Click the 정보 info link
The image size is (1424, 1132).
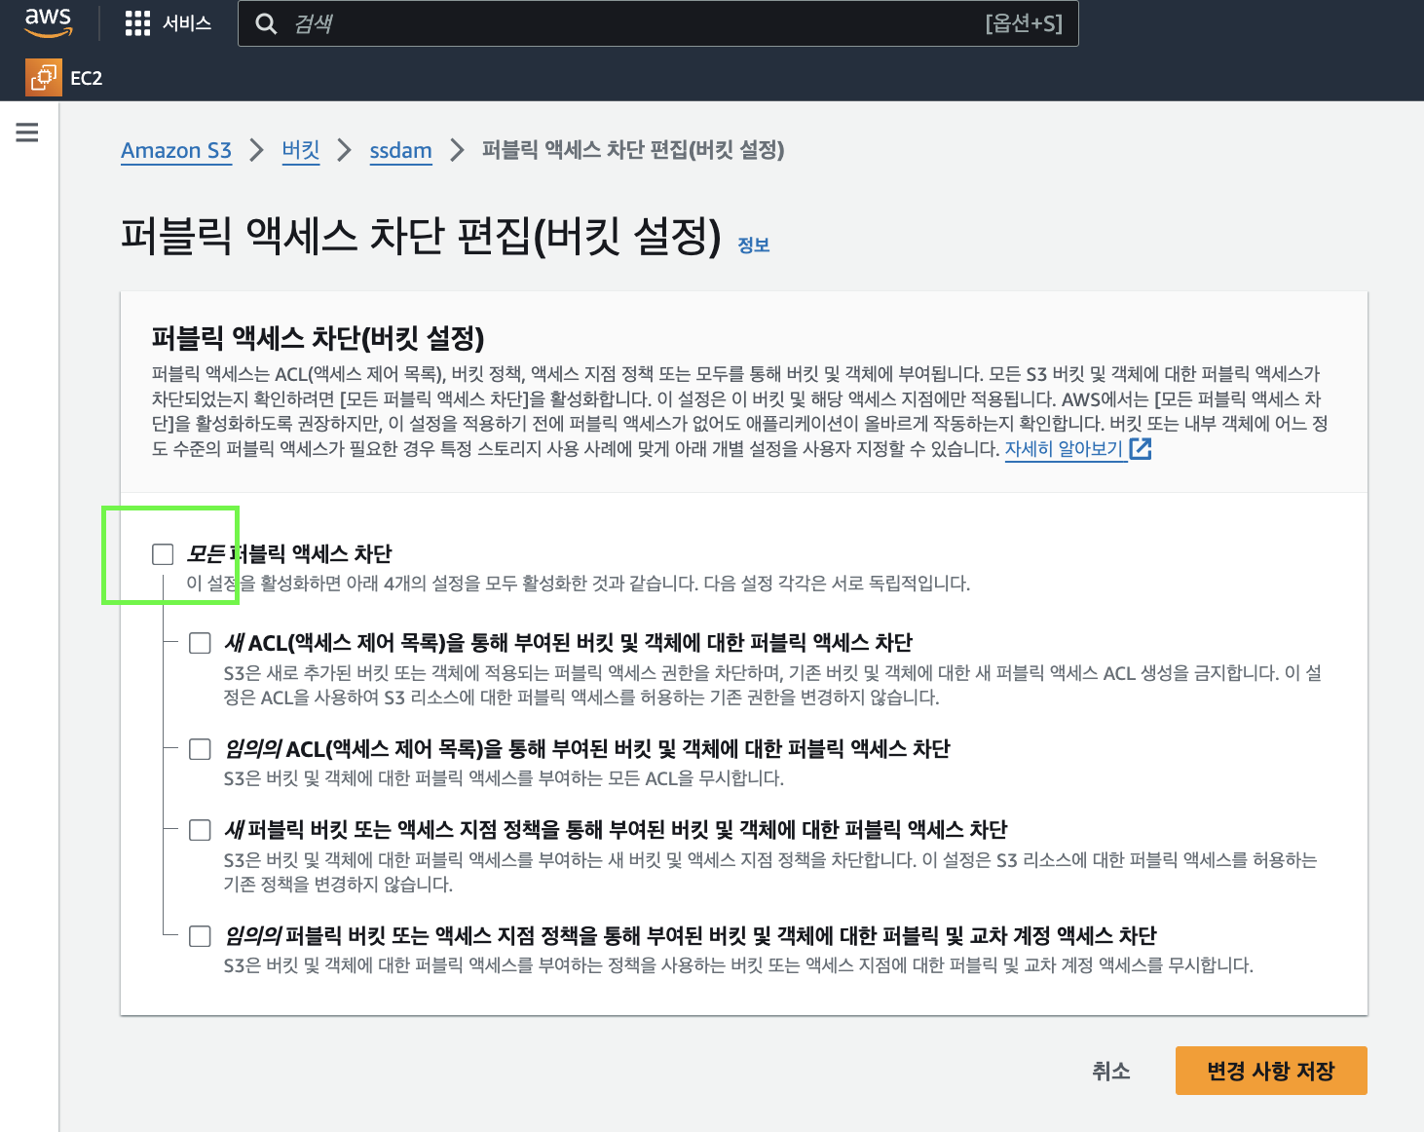point(754,245)
